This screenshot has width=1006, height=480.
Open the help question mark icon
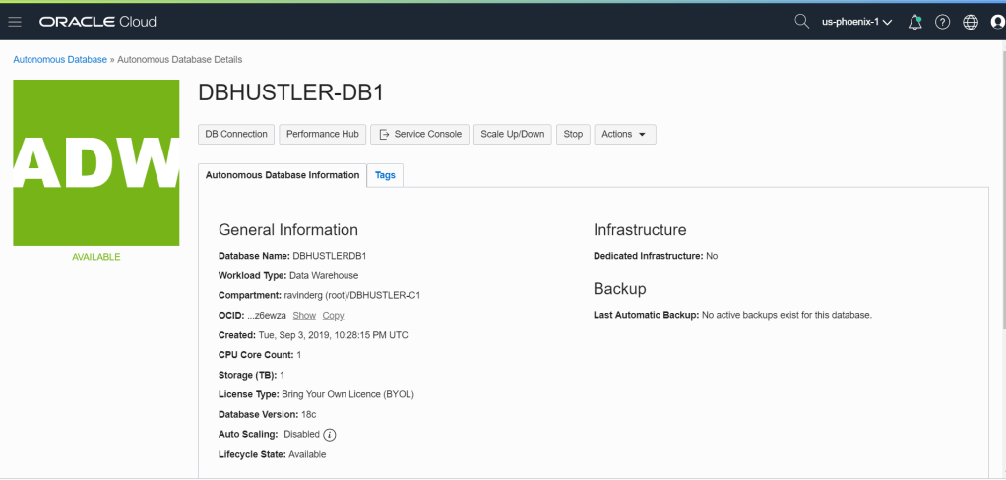942,22
